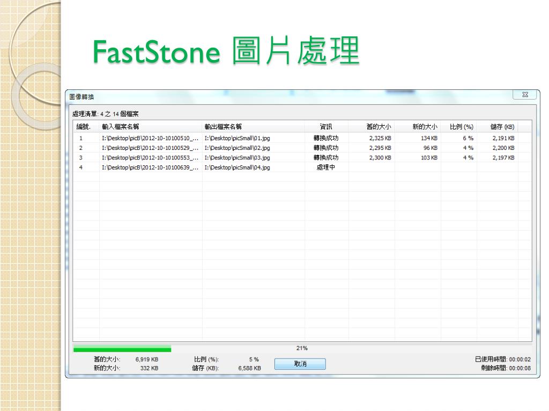Click output file picSmall\03.jpg
The height and width of the screenshot is (411, 549).
237,158
